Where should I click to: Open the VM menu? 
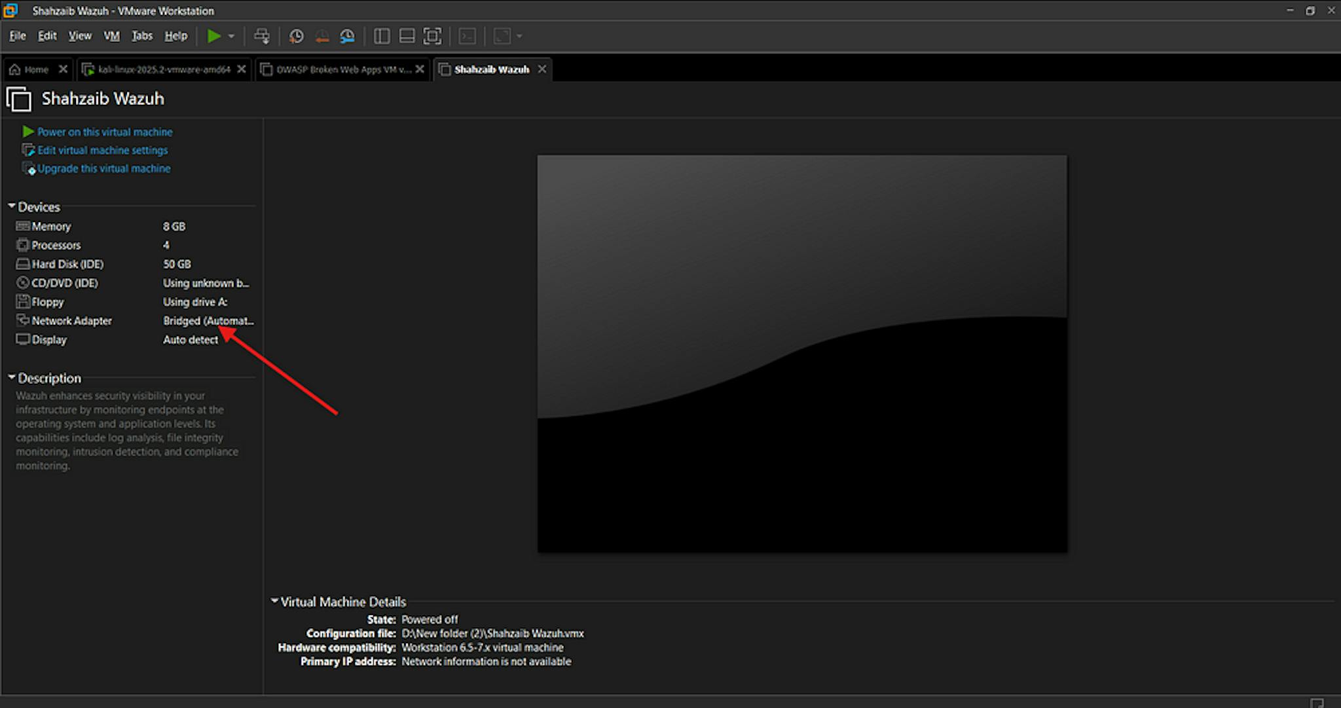pyautogui.click(x=112, y=36)
